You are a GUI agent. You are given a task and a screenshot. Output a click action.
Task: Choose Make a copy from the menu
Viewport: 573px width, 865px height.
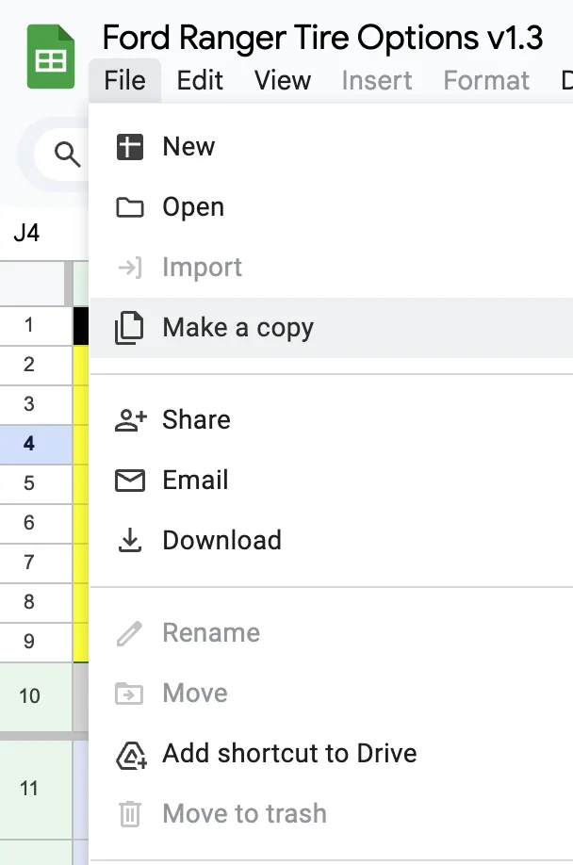[332, 328]
